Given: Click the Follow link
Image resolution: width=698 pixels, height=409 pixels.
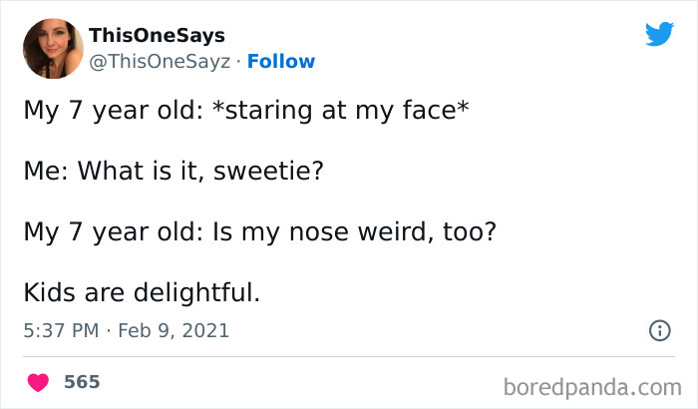Looking at the screenshot, I should click(x=280, y=61).
